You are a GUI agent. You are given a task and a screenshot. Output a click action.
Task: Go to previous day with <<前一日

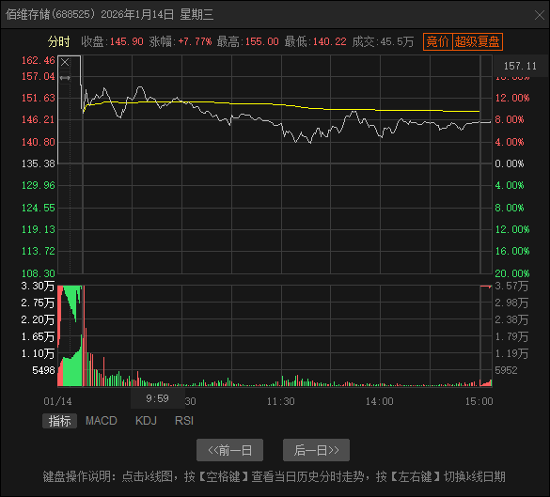(229, 450)
